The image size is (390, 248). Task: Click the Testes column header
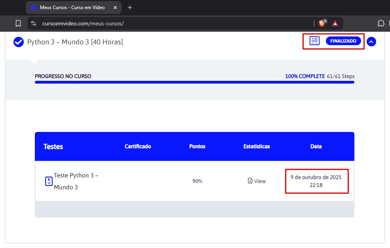click(53, 147)
